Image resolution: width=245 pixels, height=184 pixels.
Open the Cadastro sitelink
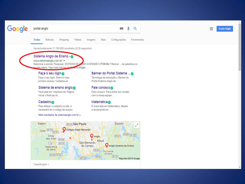[x=45, y=102]
